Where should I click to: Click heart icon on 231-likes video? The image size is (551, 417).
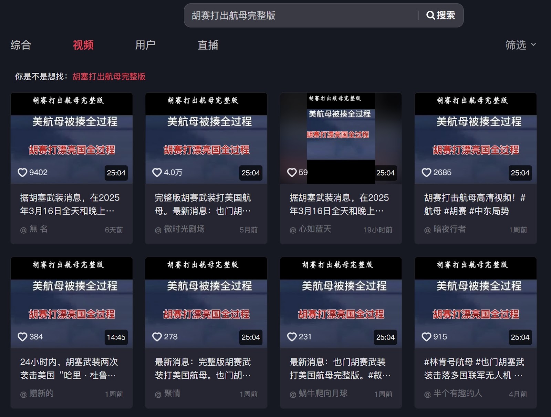pyautogui.click(x=292, y=337)
